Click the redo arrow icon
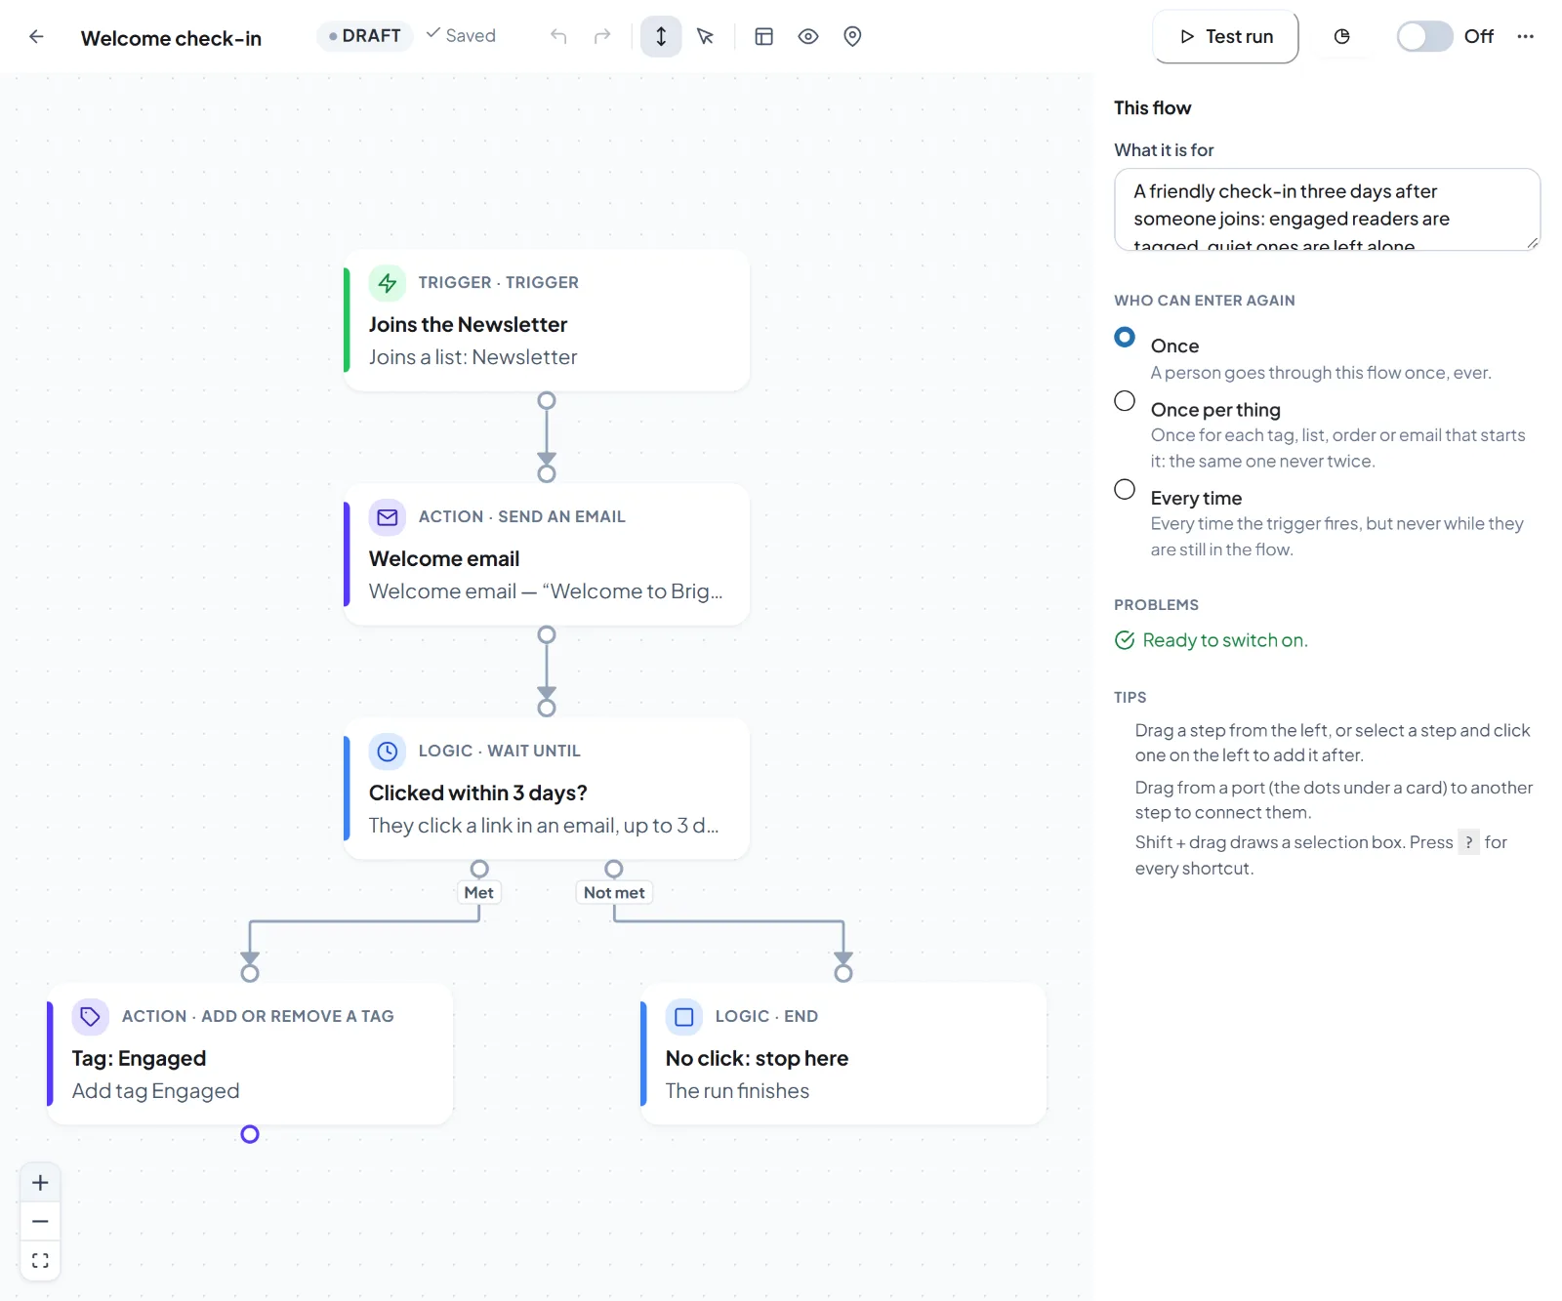 point(602,36)
